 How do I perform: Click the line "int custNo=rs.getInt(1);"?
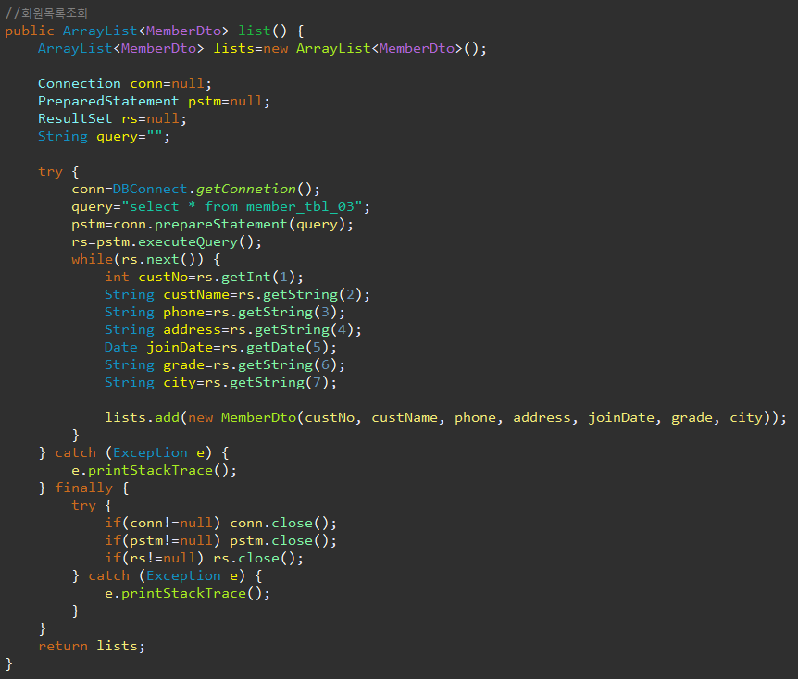pyautogui.click(x=204, y=278)
